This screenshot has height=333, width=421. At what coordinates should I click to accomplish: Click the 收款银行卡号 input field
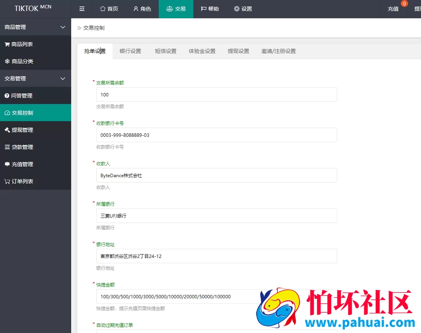click(x=217, y=135)
